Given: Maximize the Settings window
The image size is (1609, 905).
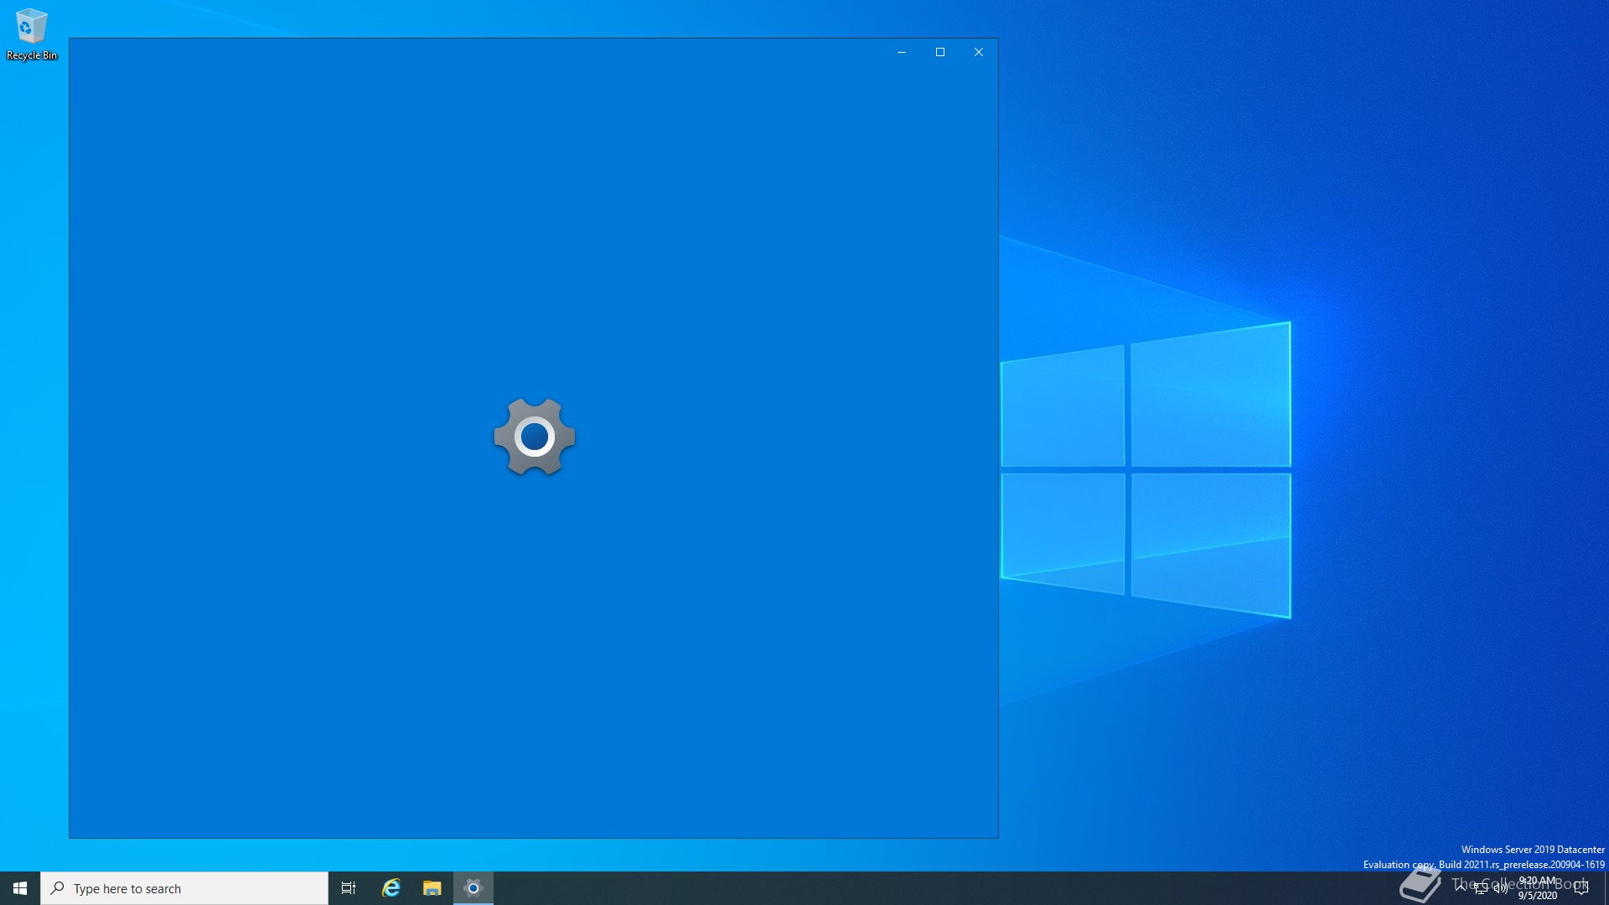Looking at the screenshot, I should coord(940,52).
